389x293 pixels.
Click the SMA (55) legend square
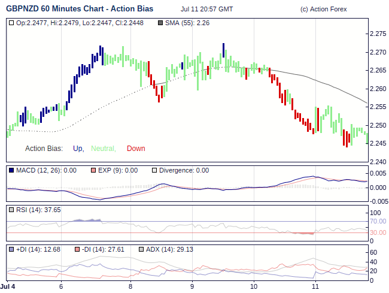160,23
